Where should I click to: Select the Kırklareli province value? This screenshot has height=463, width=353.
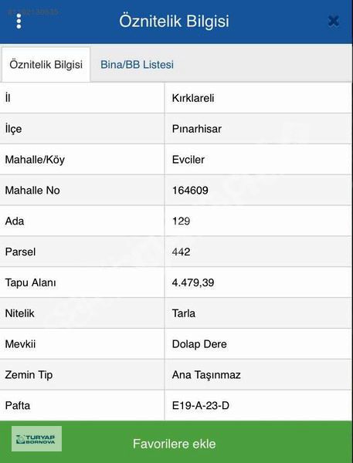coord(193,98)
